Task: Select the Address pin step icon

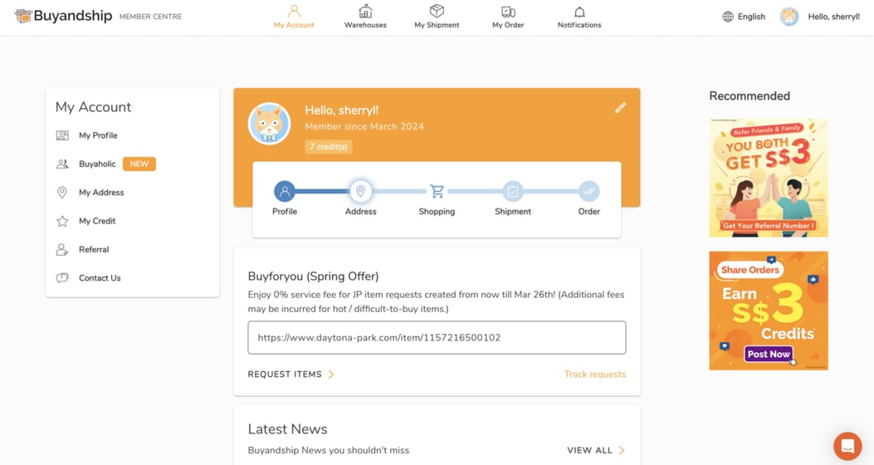Action: pyautogui.click(x=360, y=192)
